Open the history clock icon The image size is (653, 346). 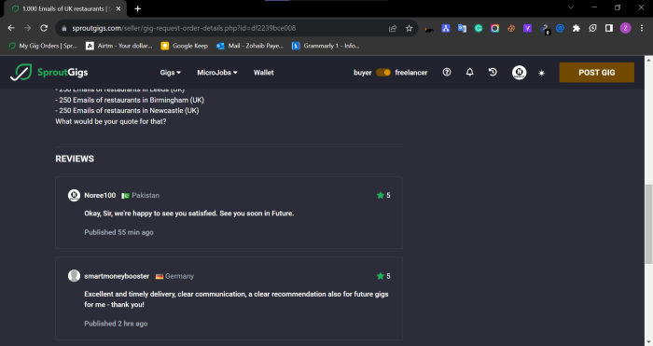click(493, 73)
